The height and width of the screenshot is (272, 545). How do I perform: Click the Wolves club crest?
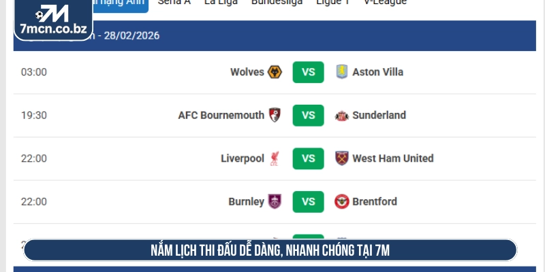click(x=275, y=72)
